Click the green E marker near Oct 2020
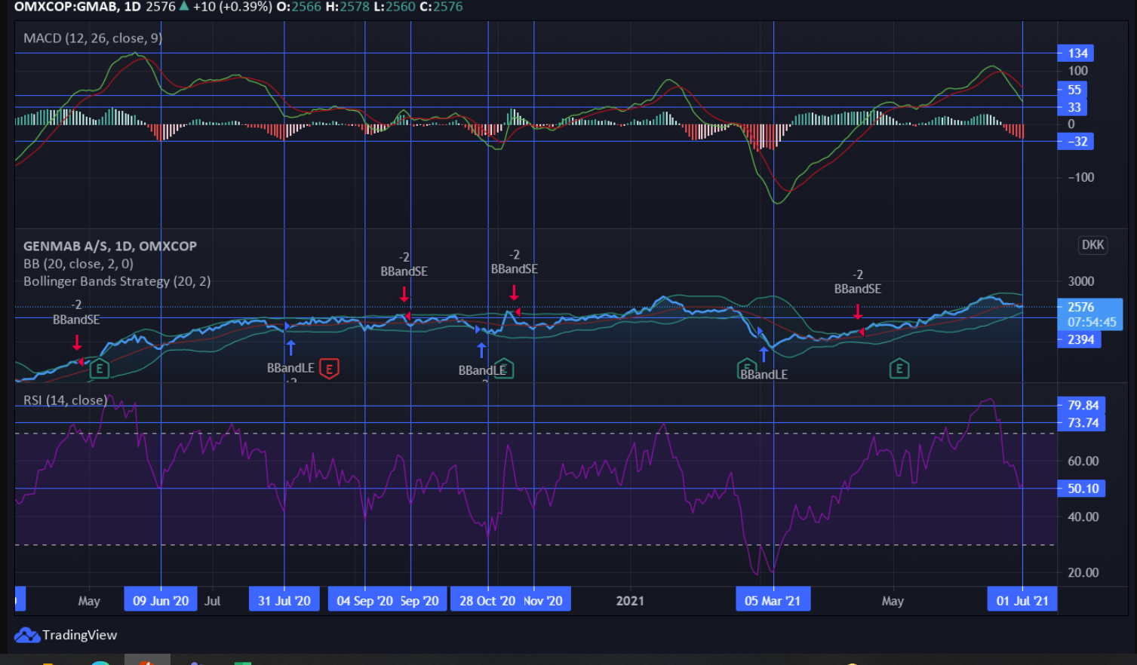 tap(504, 369)
